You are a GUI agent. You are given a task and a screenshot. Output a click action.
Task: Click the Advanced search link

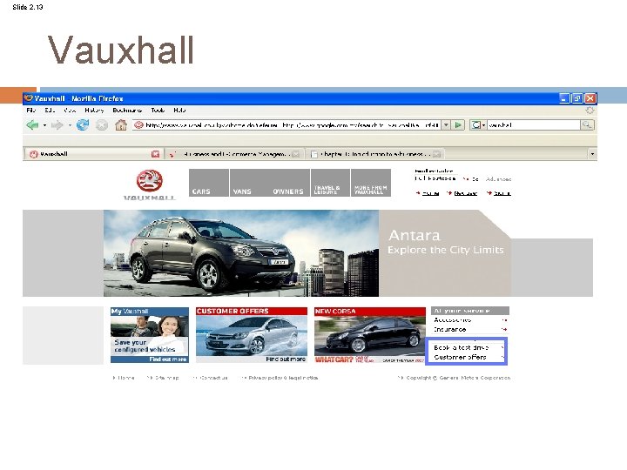point(498,179)
